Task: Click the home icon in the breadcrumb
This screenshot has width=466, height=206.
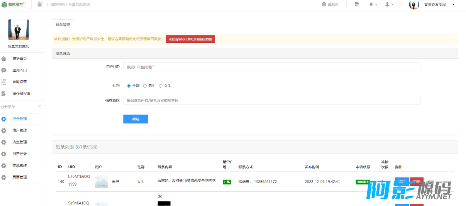Action: (x=40, y=4)
